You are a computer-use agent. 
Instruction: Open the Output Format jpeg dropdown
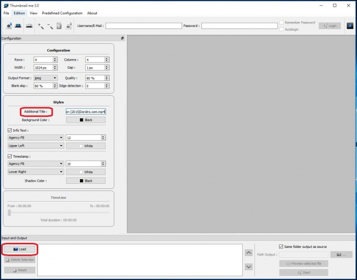point(45,78)
